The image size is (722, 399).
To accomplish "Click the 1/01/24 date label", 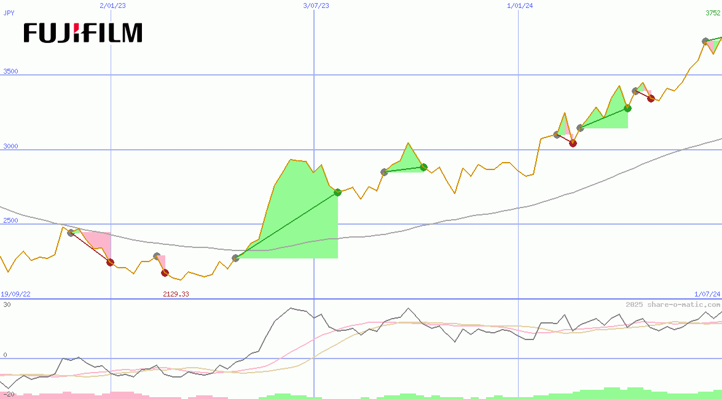I will click(520, 6).
